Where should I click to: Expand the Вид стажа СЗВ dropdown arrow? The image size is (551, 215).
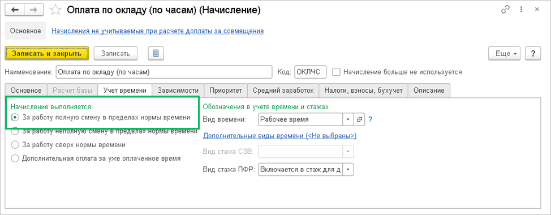348,152
